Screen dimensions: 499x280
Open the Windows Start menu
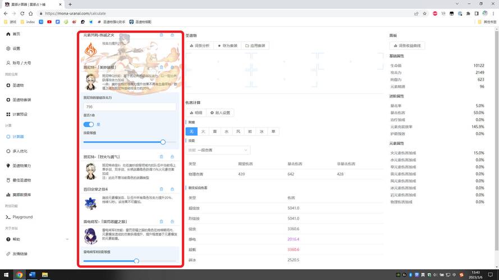click(x=6, y=274)
